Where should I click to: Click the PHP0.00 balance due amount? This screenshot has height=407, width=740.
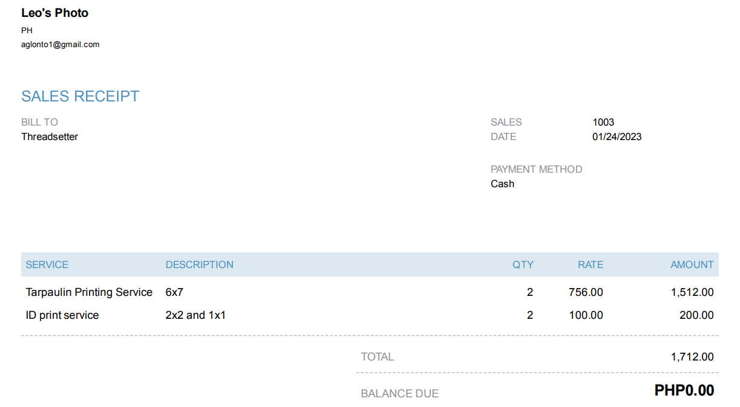[x=684, y=391]
